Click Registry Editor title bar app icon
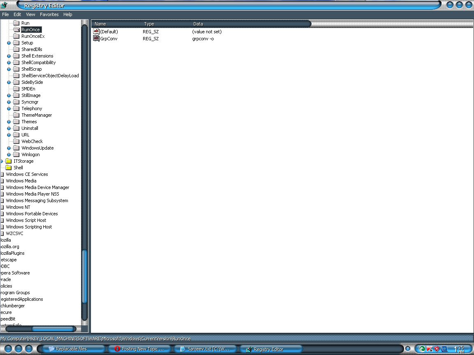Viewport: 474px width, 355px height. pyautogui.click(x=4, y=5)
